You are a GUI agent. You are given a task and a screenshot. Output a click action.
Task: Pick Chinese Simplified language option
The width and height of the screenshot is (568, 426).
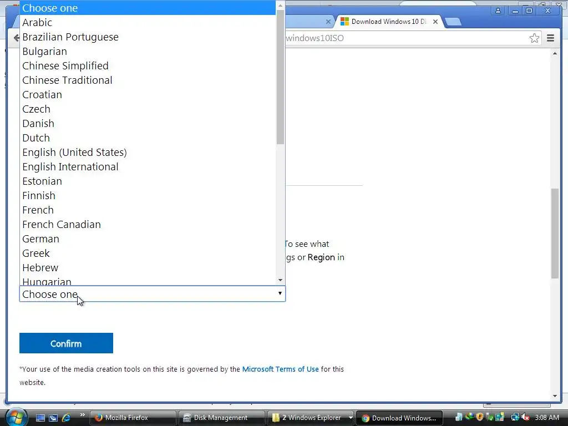coord(148,65)
